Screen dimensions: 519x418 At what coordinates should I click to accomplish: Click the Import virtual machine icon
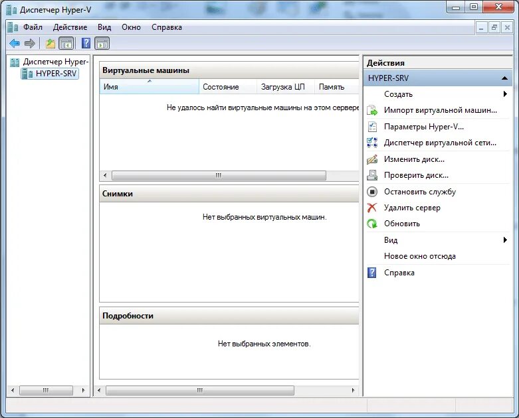(x=372, y=110)
